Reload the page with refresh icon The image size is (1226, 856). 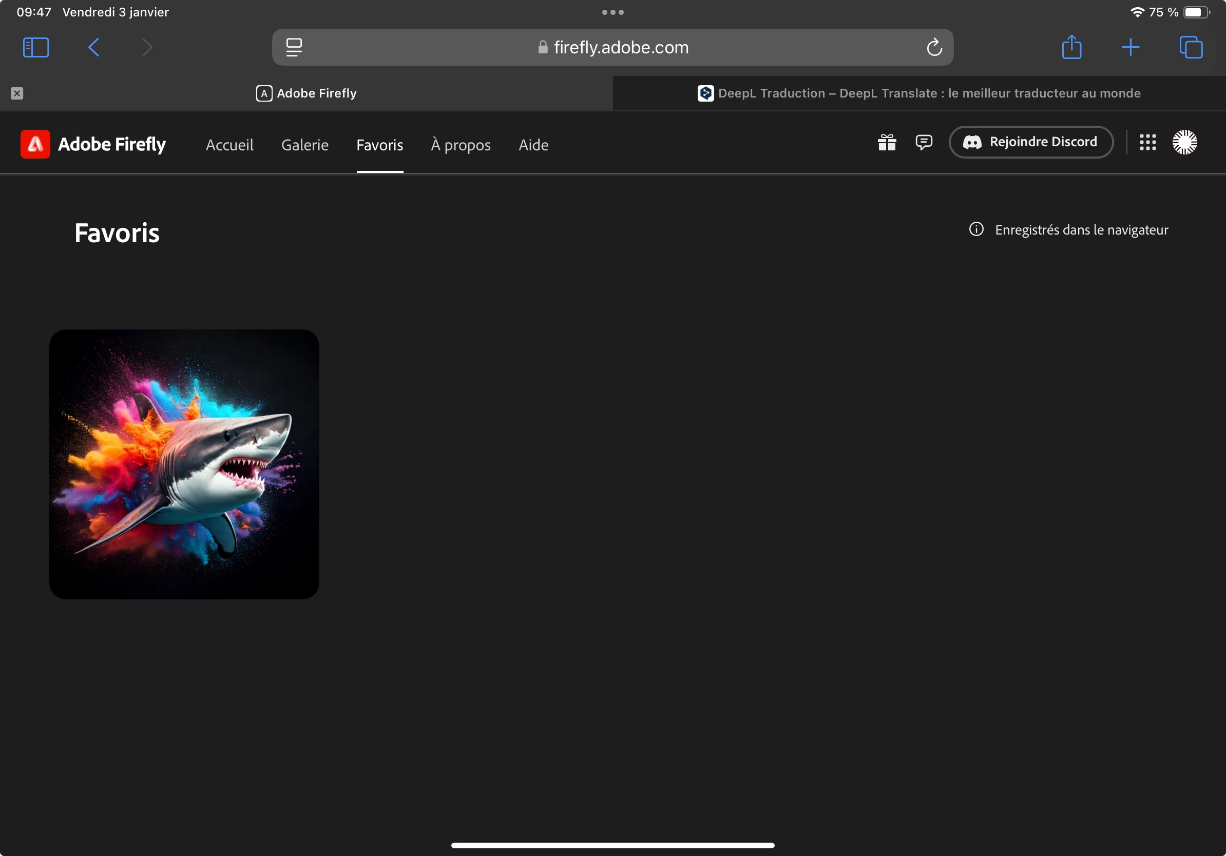coord(934,48)
